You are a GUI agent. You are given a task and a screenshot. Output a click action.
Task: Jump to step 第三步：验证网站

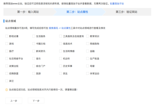(126, 12)
